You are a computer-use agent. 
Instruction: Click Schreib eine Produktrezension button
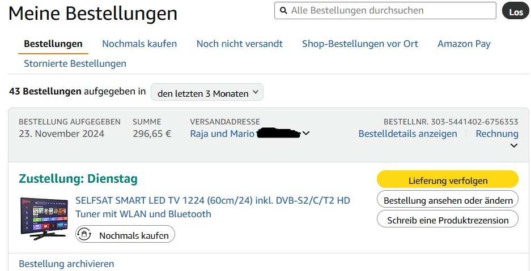pos(448,219)
